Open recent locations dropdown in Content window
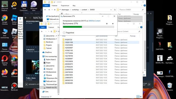Screen dimensions: 176x99 tap(49, 31)
